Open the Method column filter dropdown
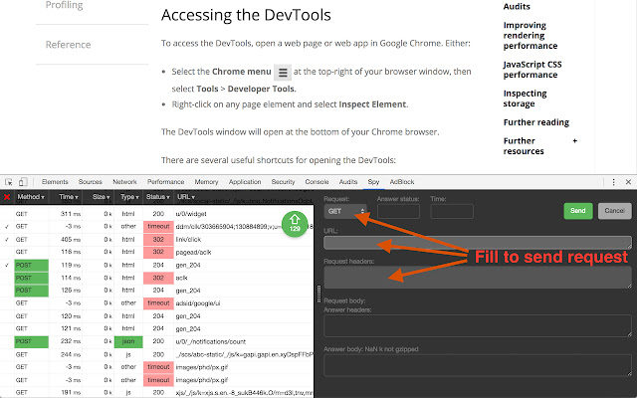The width and height of the screenshot is (637, 398). [30, 197]
